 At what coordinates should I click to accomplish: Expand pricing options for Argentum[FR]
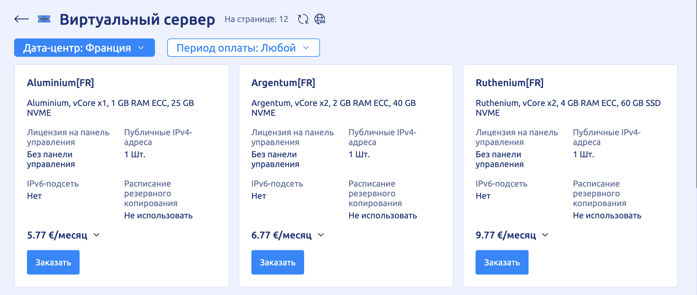pyautogui.click(x=321, y=235)
